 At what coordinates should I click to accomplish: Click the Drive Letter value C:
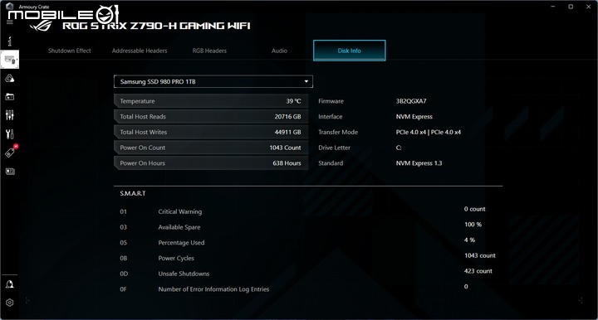[x=399, y=148]
